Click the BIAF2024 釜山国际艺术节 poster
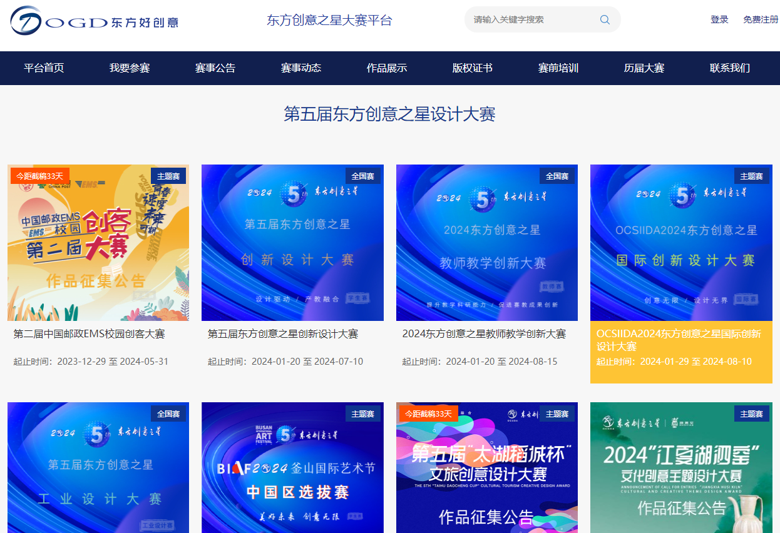Screen dimensions: 780x533 click(292, 468)
